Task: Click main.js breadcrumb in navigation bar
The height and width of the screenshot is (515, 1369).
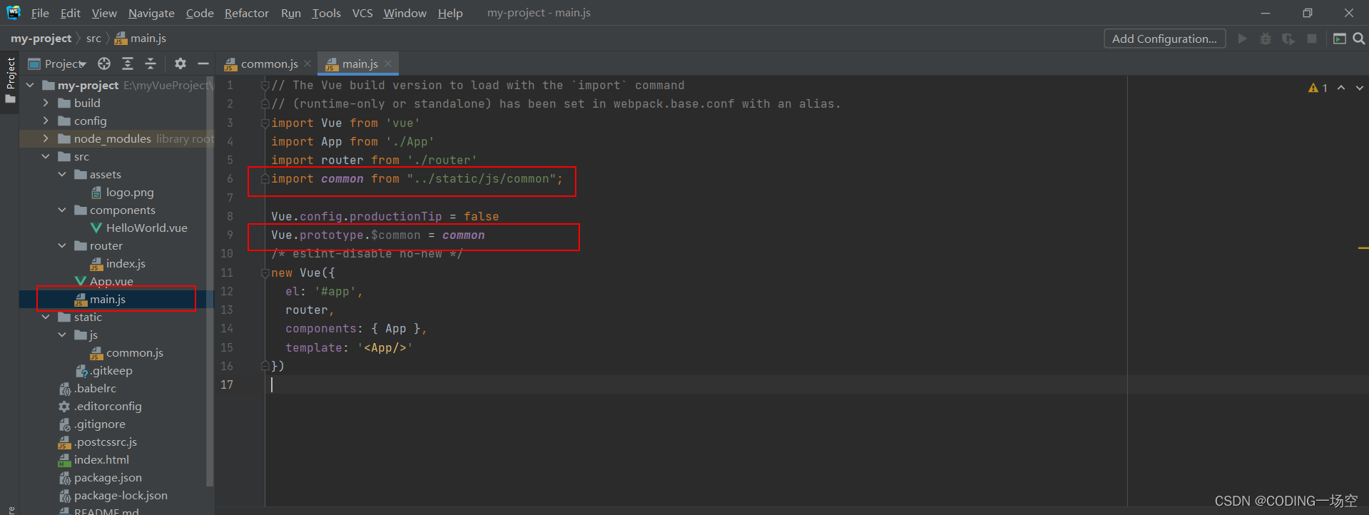Action: 141,39
